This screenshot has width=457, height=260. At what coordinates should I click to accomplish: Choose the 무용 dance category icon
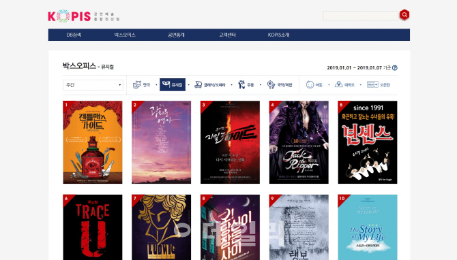pos(241,84)
